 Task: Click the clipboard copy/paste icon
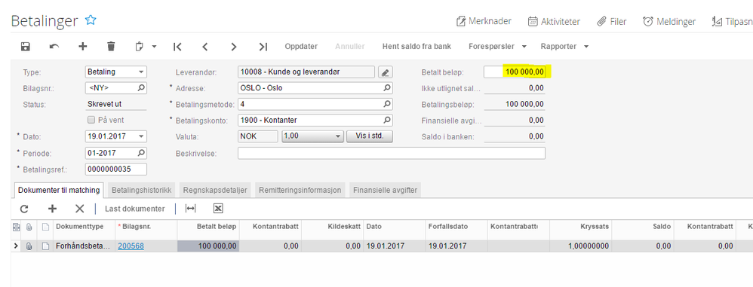tap(140, 47)
